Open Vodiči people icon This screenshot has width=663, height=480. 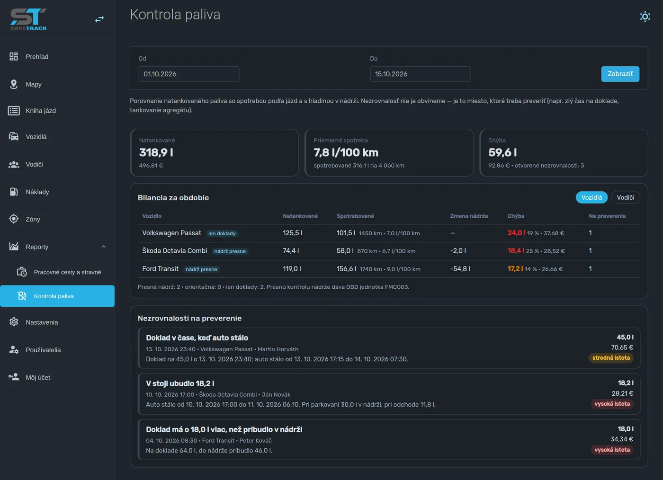click(14, 164)
